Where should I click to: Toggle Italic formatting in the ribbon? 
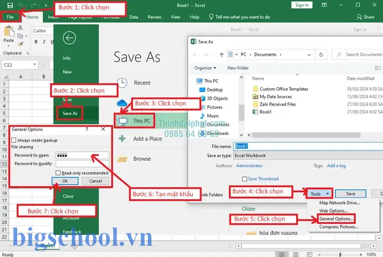point(44,42)
